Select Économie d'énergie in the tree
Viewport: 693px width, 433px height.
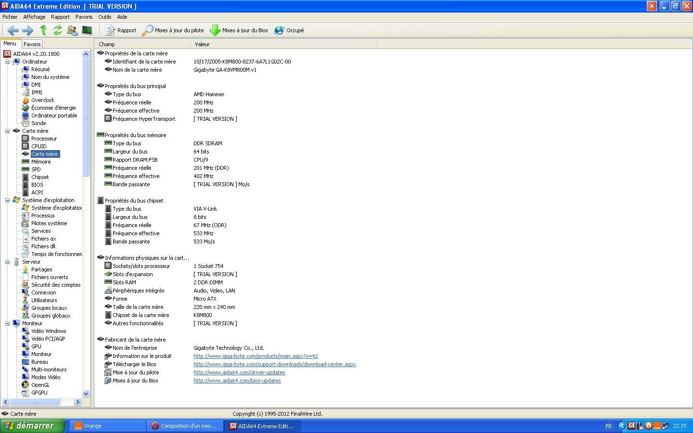pos(53,108)
